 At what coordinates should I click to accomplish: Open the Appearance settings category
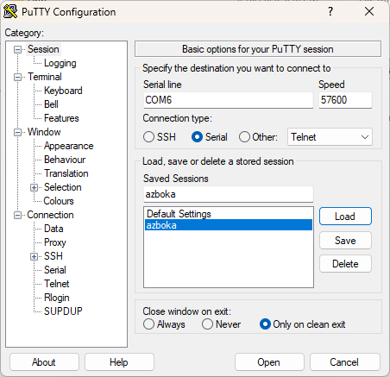(69, 146)
